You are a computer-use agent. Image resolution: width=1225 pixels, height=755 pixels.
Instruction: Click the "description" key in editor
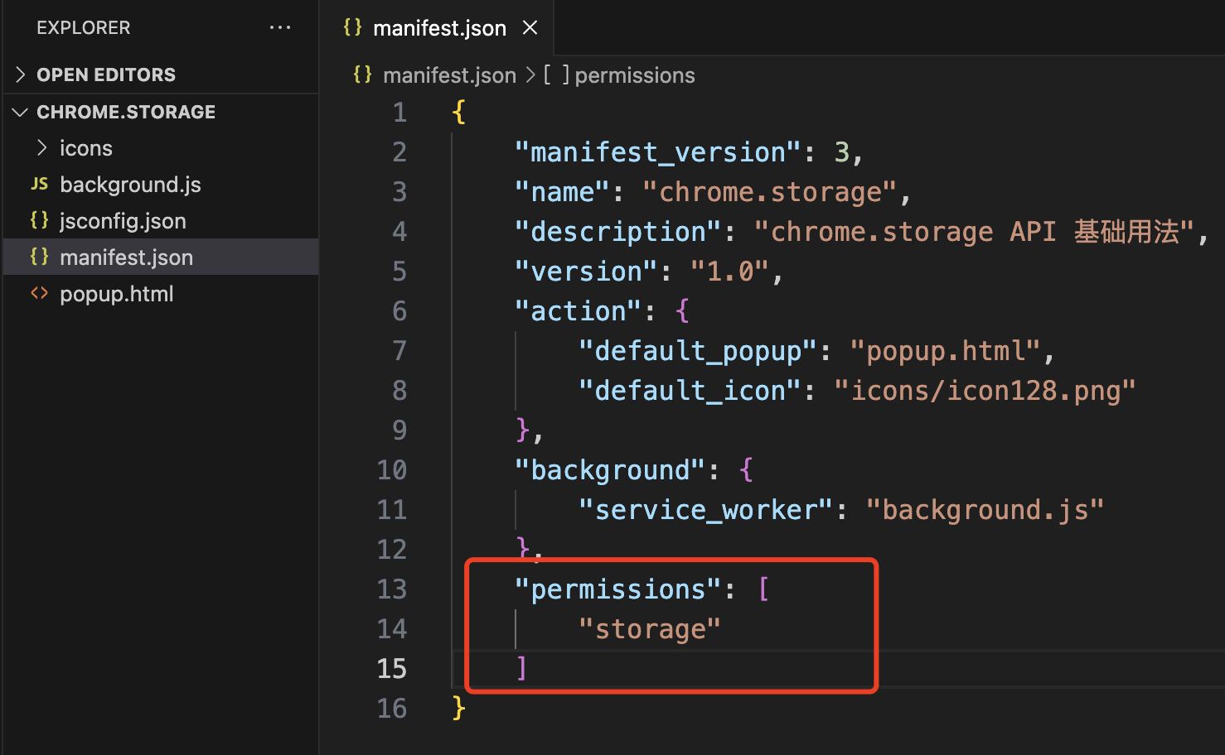click(x=618, y=232)
